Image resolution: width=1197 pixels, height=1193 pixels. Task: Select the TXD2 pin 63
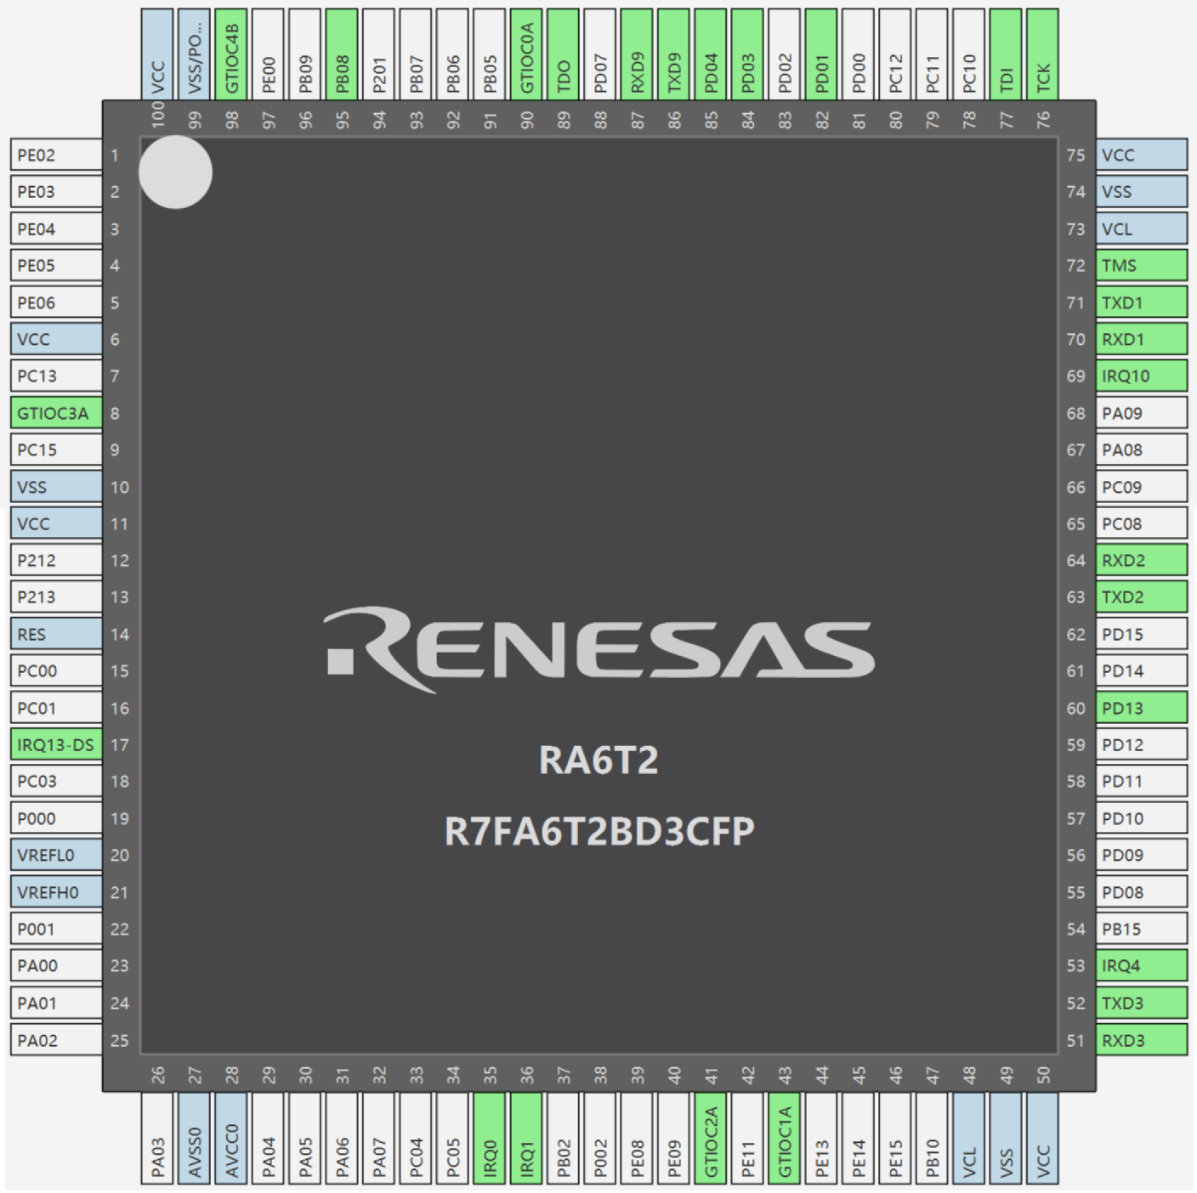[x=1142, y=596]
